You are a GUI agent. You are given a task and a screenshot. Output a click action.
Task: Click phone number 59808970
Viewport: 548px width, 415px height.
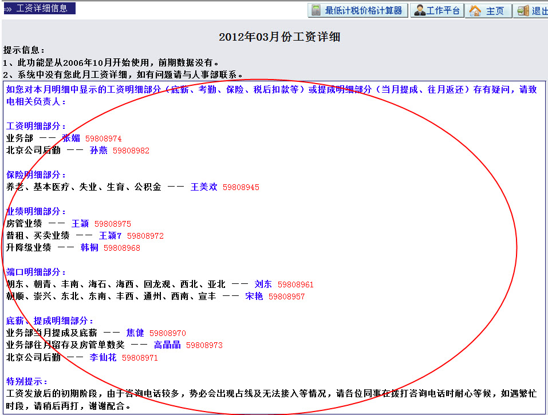[x=168, y=334]
